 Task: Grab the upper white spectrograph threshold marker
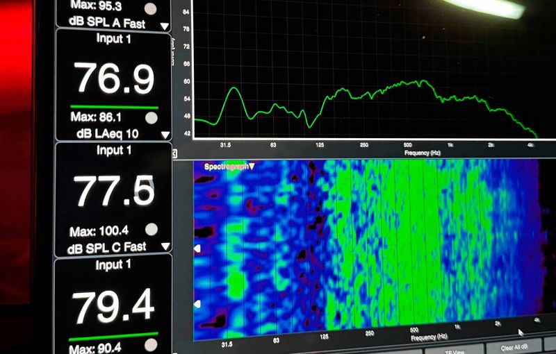(197, 249)
